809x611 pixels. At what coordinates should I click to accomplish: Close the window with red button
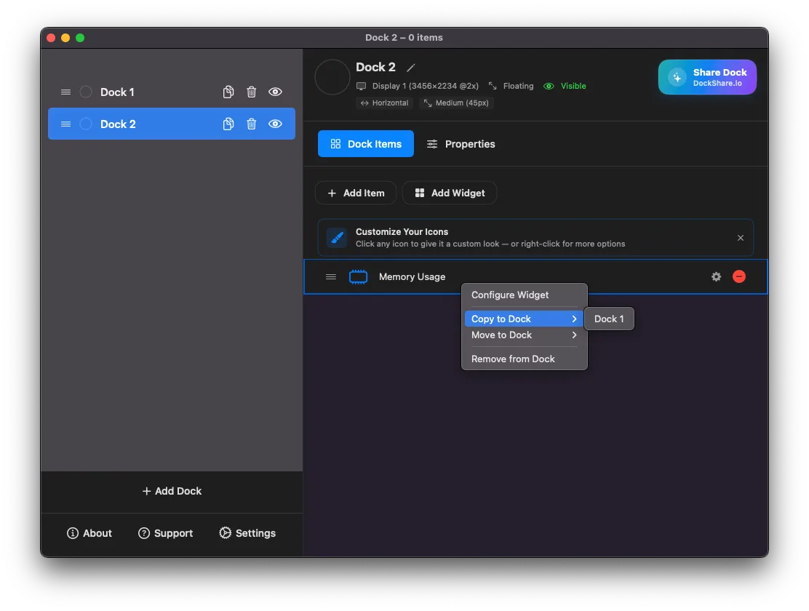click(x=51, y=38)
